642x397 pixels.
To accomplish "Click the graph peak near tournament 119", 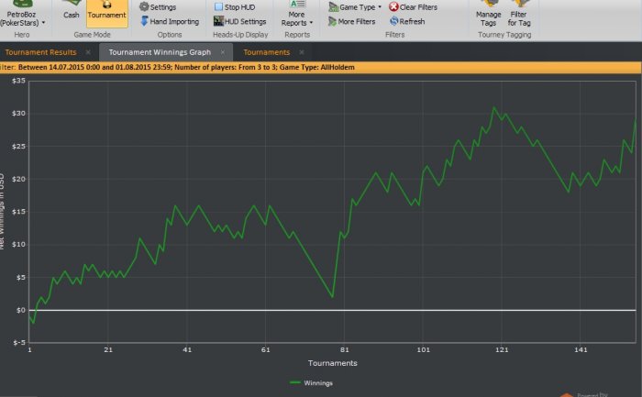I will coord(494,107).
